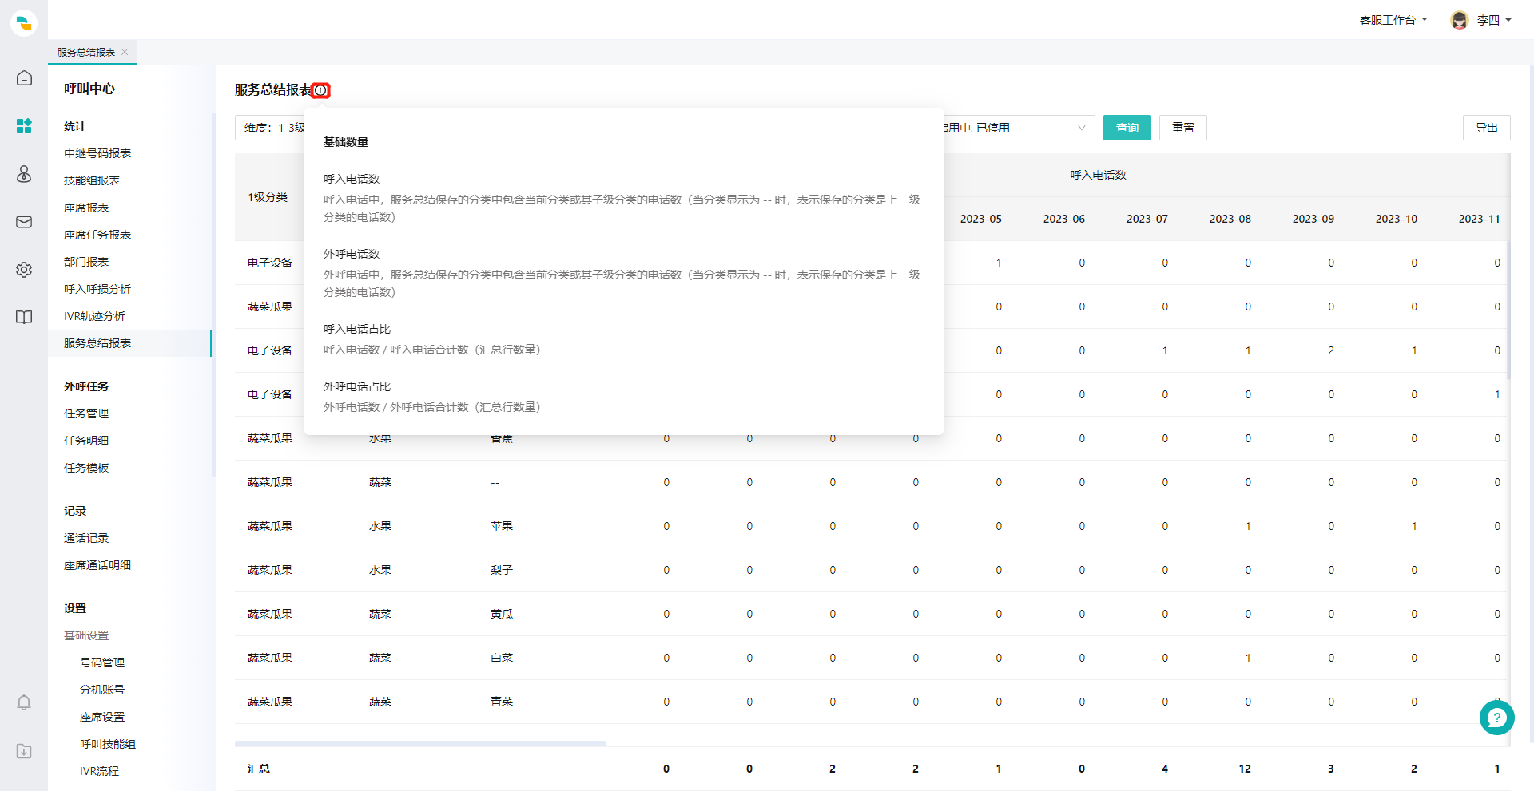The width and height of the screenshot is (1534, 791).
Task: Click 呼入电话占比 heading in tooltip
Action: coord(357,329)
